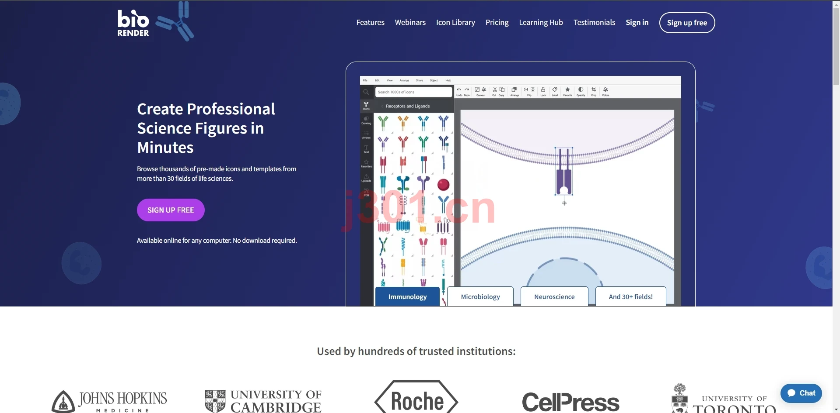Image resolution: width=840 pixels, height=413 pixels.
Task: Click the Roche logo
Action: 416,397
